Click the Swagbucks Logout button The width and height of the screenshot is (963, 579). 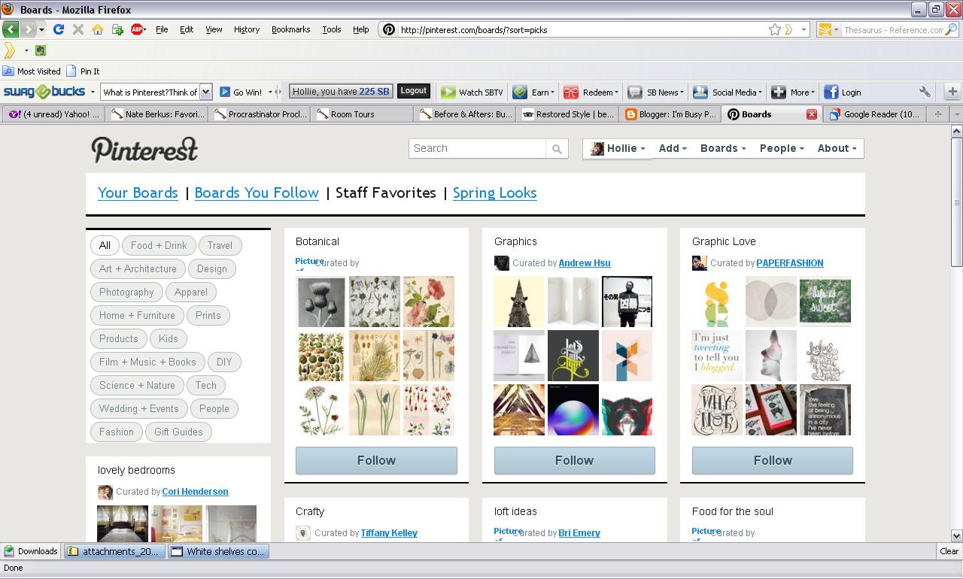413,91
